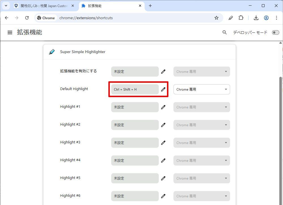Open a new tab with plus button
This screenshot has height=205, width=283.
(150, 6)
